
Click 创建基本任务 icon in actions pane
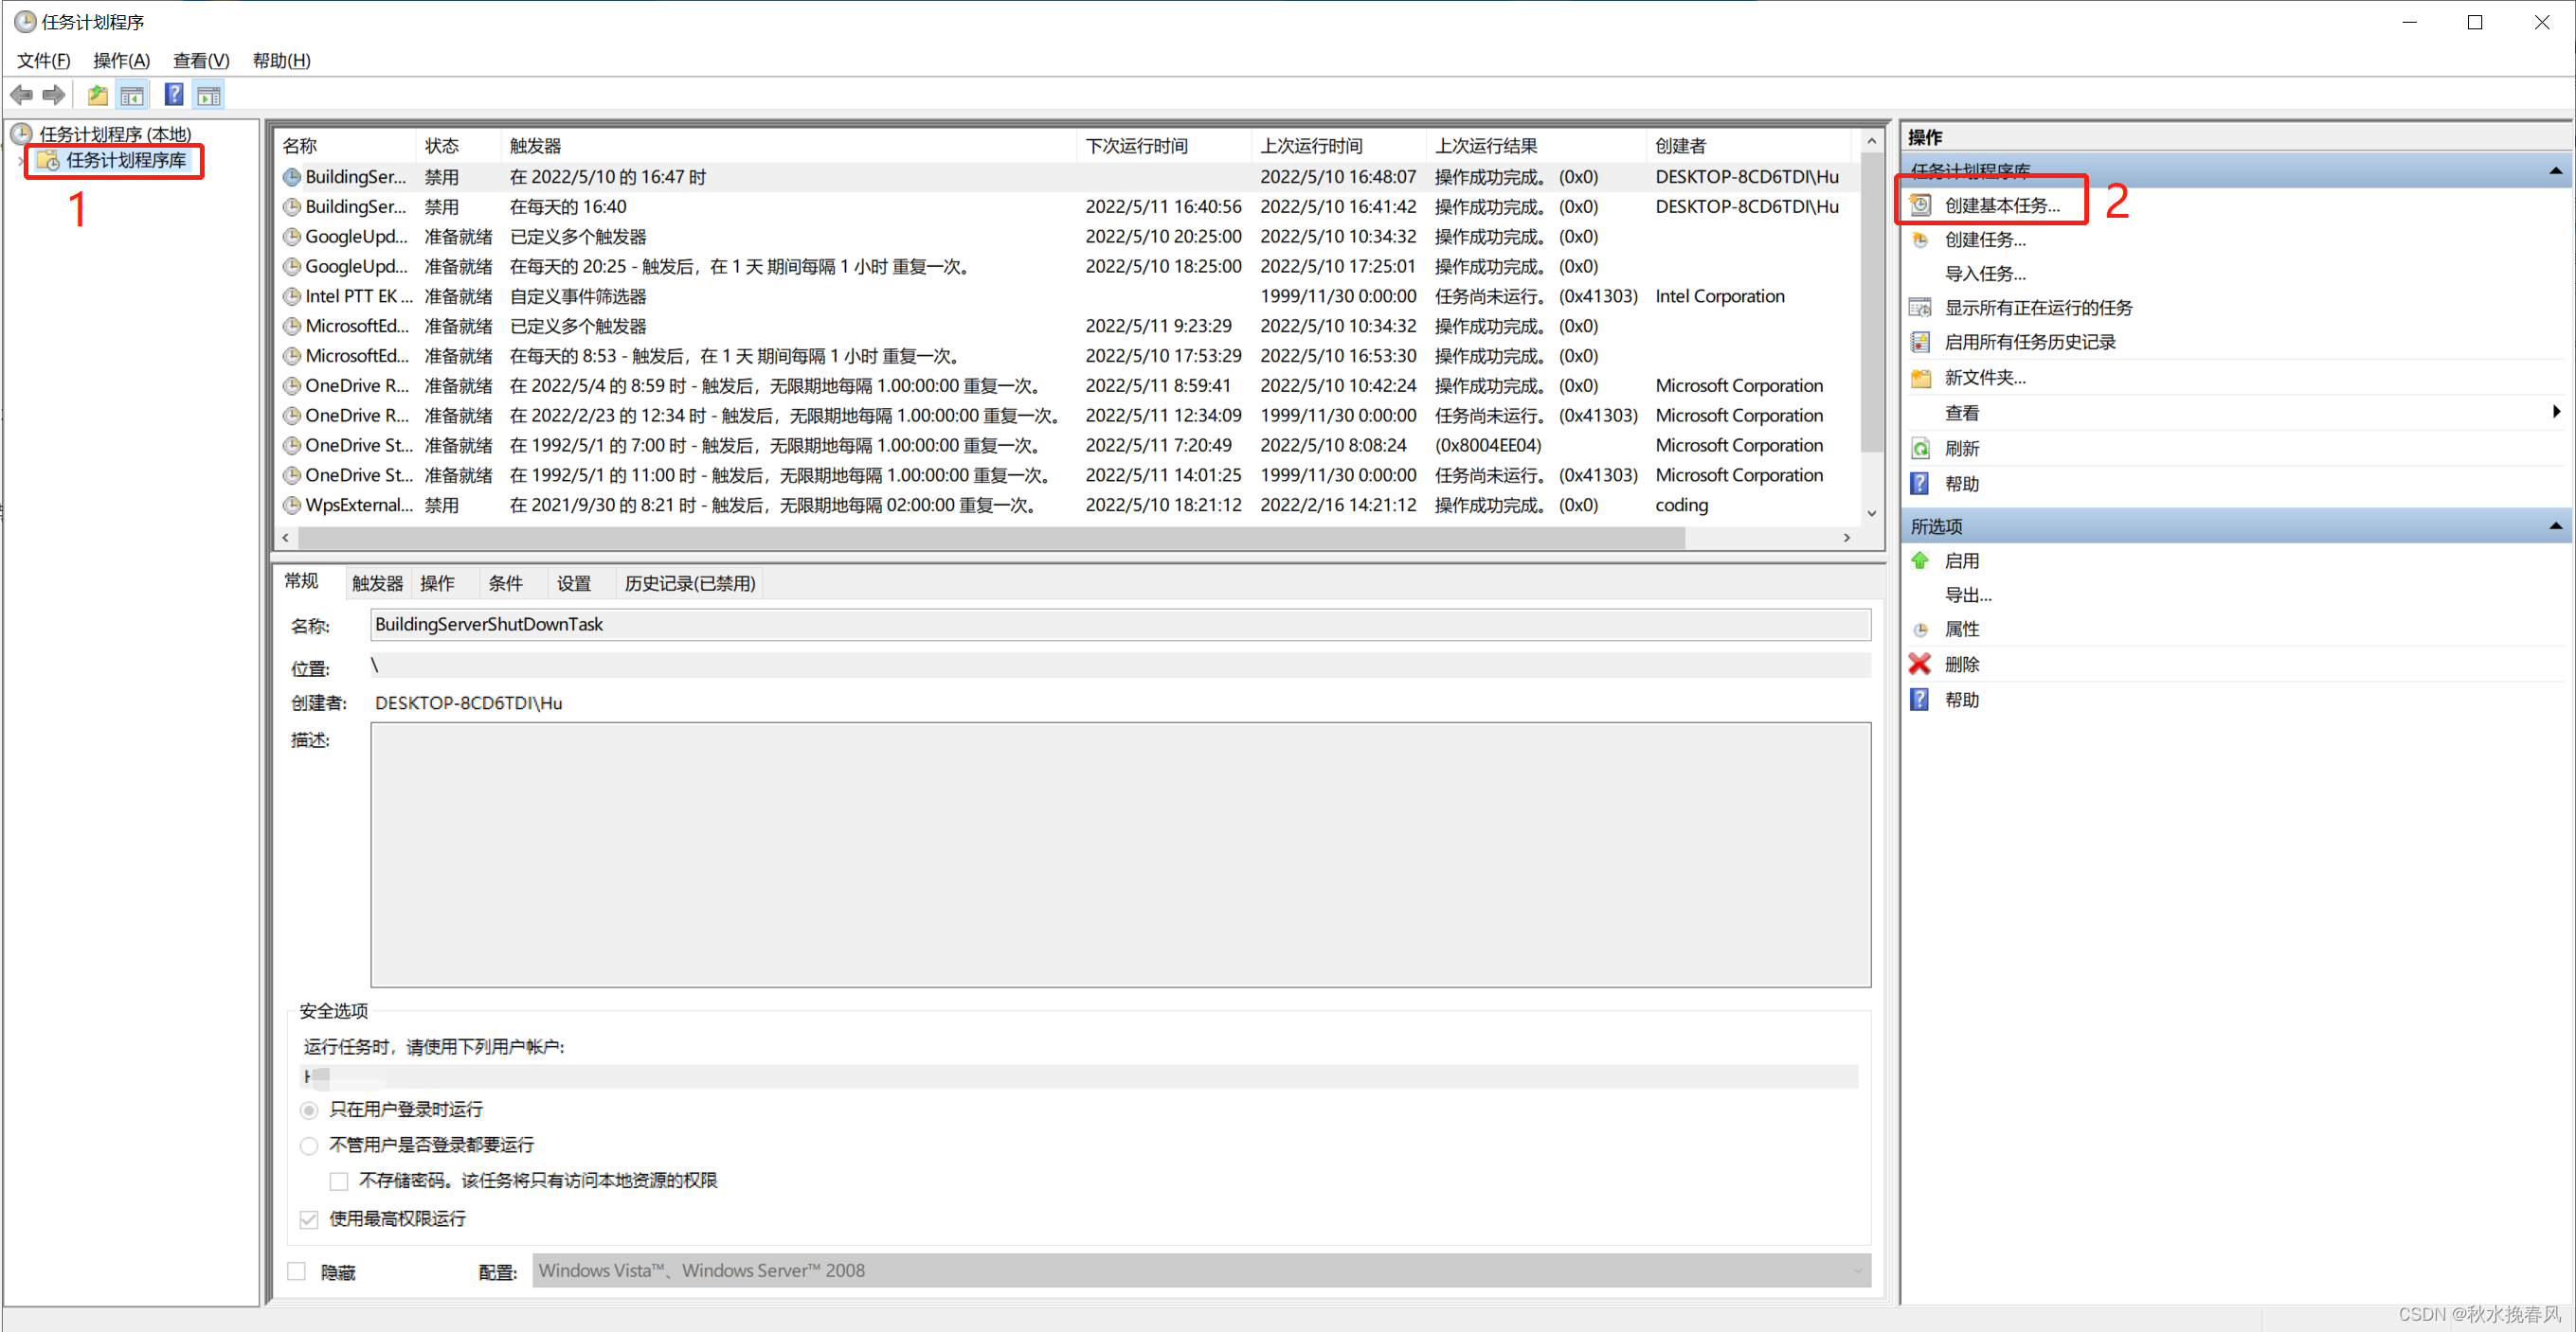(1920, 205)
